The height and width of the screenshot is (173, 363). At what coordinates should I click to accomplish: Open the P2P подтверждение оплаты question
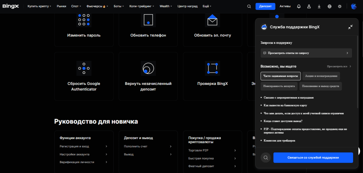305,131
